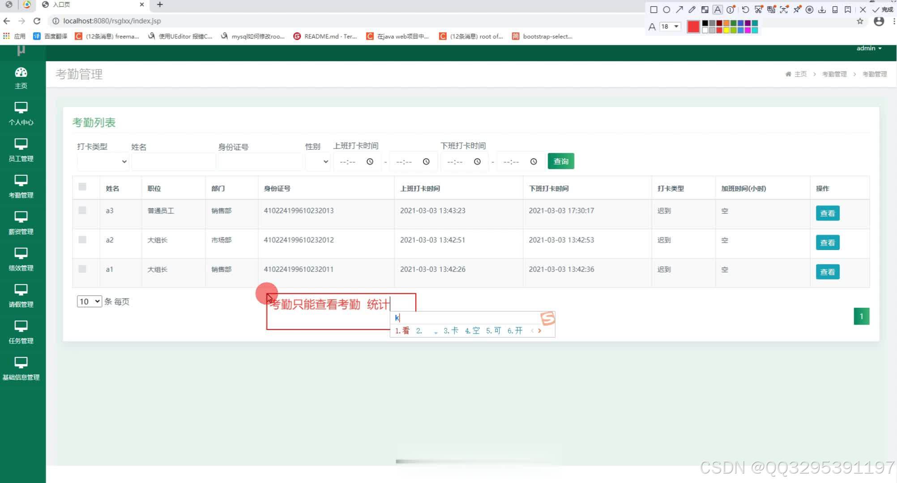The height and width of the screenshot is (483, 897).
Task: Check the row a2 checkbox
Action: [x=82, y=240]
